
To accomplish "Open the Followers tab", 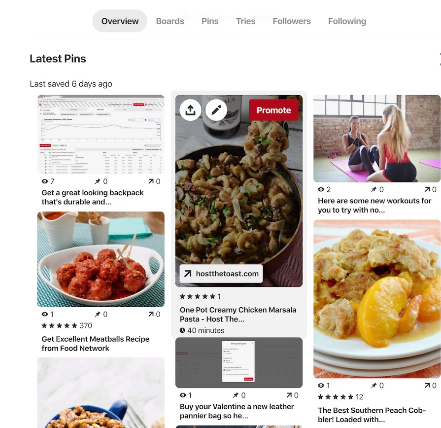I will coord(292,21).
